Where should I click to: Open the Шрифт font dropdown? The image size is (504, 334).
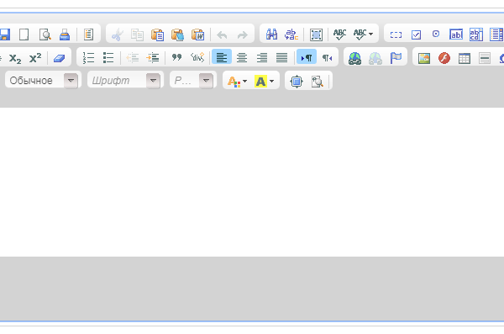[x=124, y=80]
